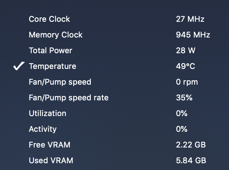Click the 2.22 GB free VRAM value
This screenshot has height=170, width=229.
191,145
